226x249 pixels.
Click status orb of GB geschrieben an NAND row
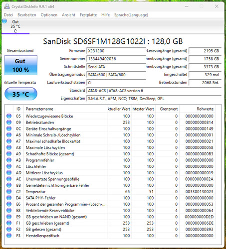(9, 217)
